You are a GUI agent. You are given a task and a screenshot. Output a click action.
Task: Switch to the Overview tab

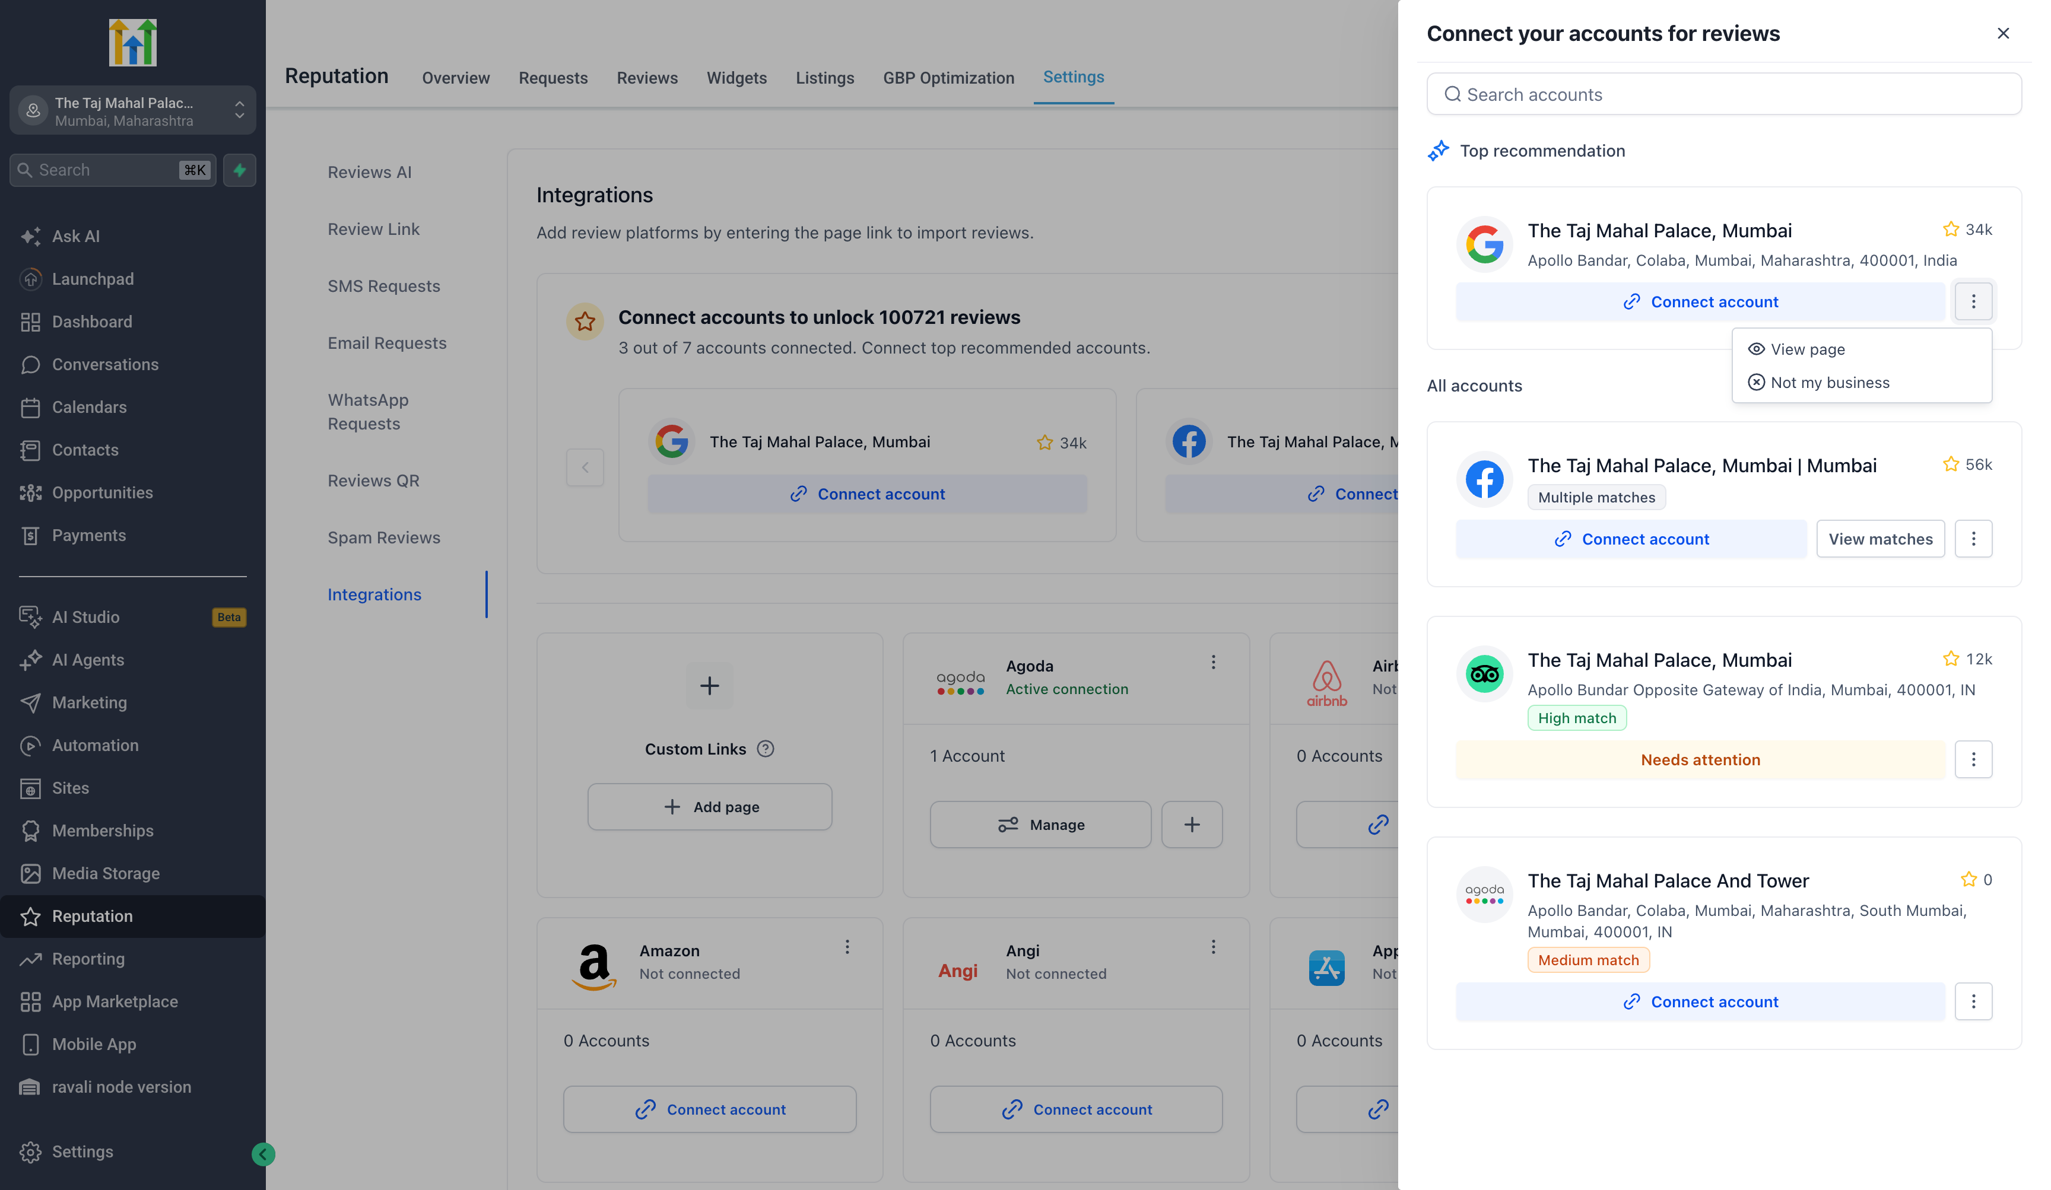[456, 77]
